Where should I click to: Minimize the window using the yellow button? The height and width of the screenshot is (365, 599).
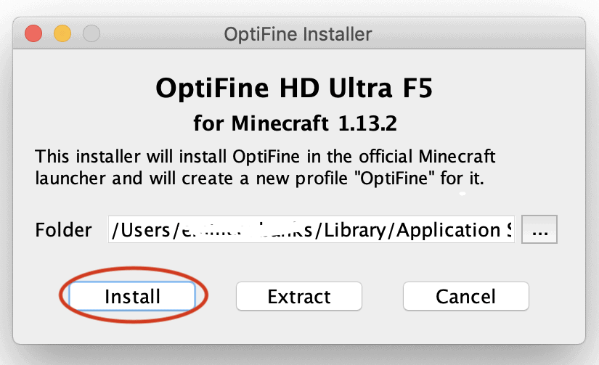point(62,33)
